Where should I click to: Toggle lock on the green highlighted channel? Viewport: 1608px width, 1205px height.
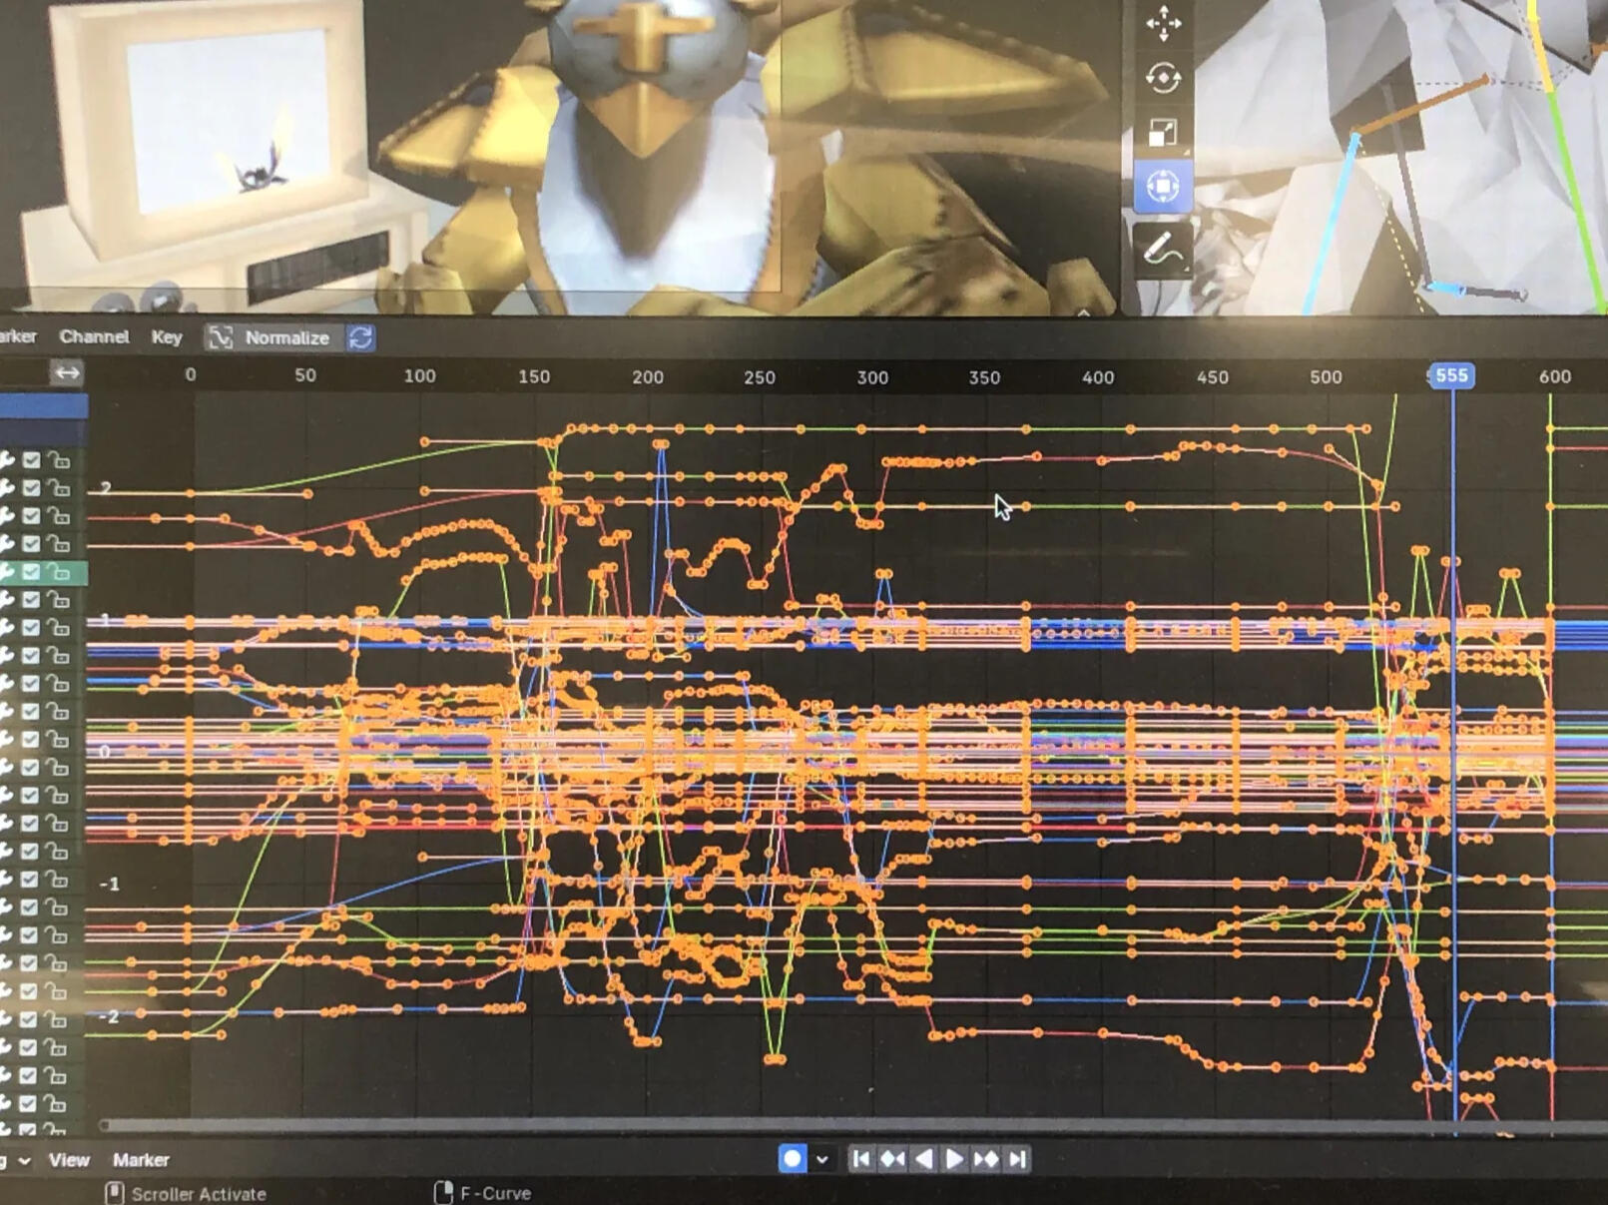pyautogui.click(x=60, y=572)
